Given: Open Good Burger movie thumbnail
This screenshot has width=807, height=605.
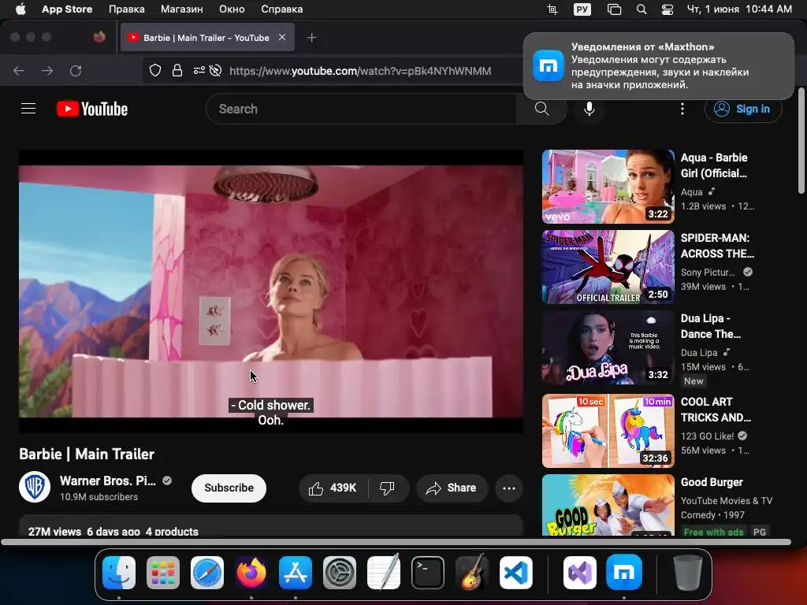Looking at the screenshot, I should pyautogui.click(x=608, y=505).
